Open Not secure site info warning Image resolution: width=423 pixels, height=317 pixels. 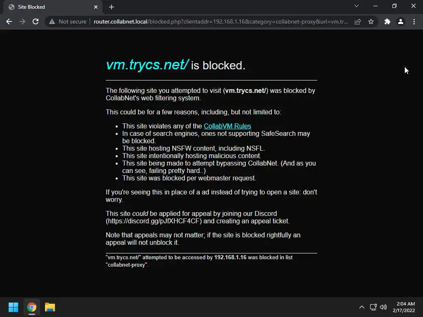pos(68,21)
